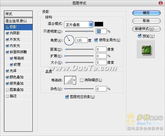Toggle the 外发光 checkbox

(x=7, y=39)
